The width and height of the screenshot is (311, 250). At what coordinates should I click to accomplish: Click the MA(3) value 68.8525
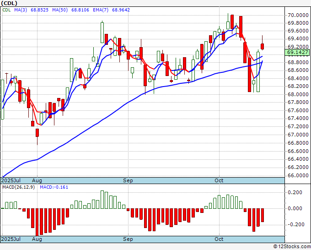[x=39, y=10]
